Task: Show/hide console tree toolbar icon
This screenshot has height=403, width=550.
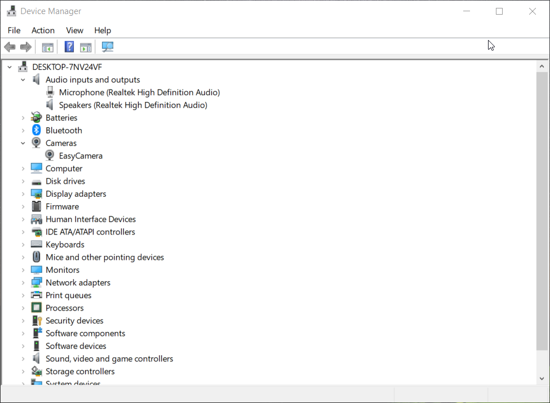Action: [x=47, y=47]
